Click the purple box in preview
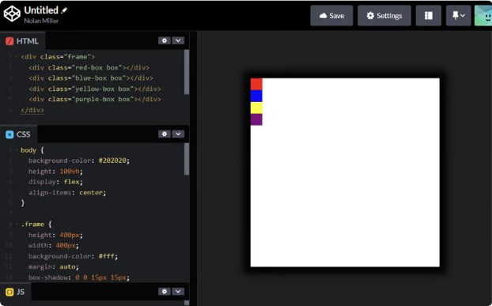 coord(256,119)
